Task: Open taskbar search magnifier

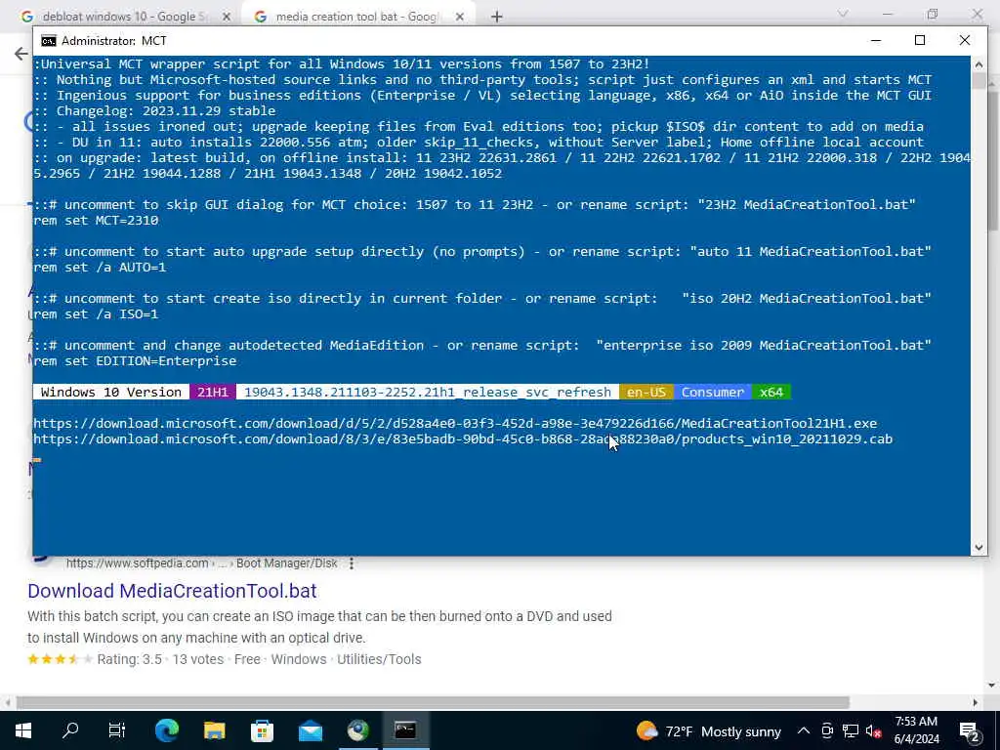Action: pos(70,730)
